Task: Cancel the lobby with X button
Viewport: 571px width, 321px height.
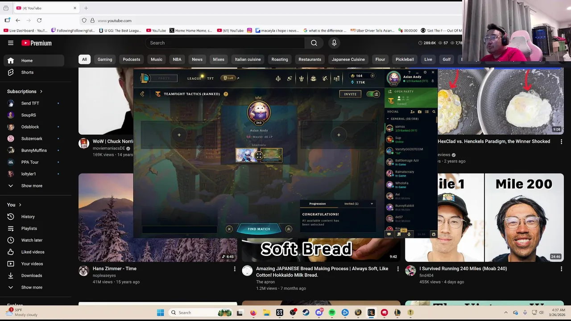Action: [229, 229]
